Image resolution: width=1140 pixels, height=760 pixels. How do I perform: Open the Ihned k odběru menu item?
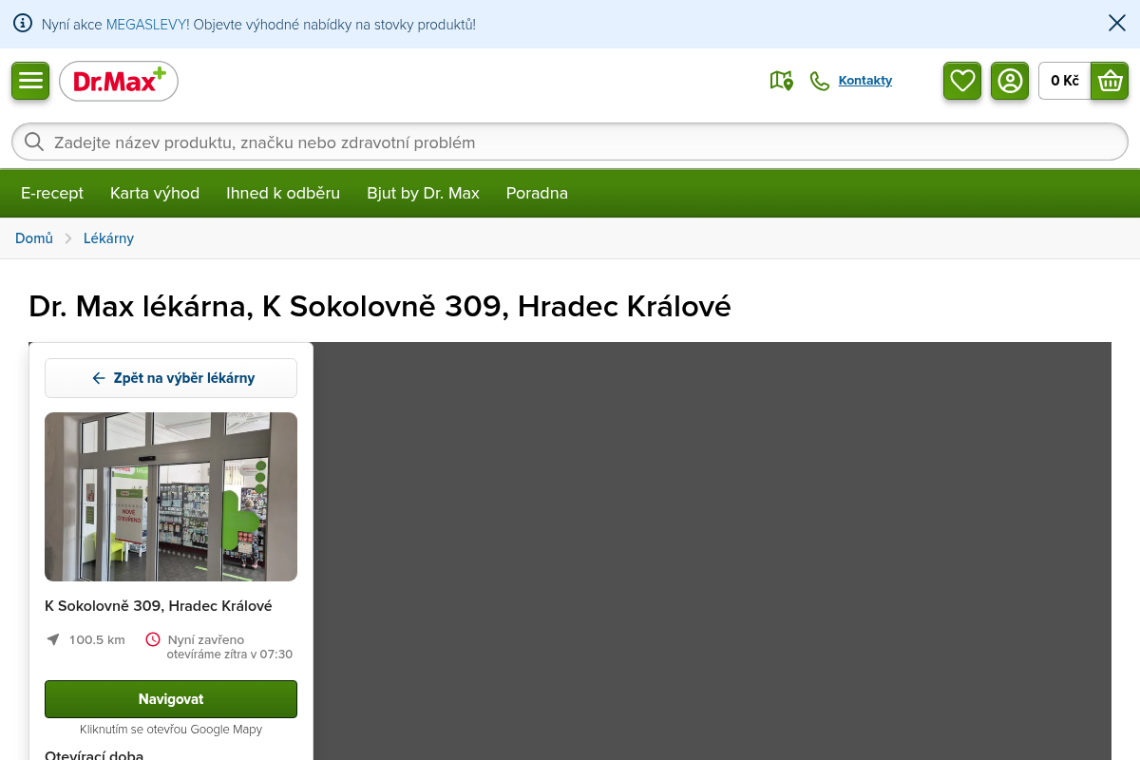tap(283, 193)
